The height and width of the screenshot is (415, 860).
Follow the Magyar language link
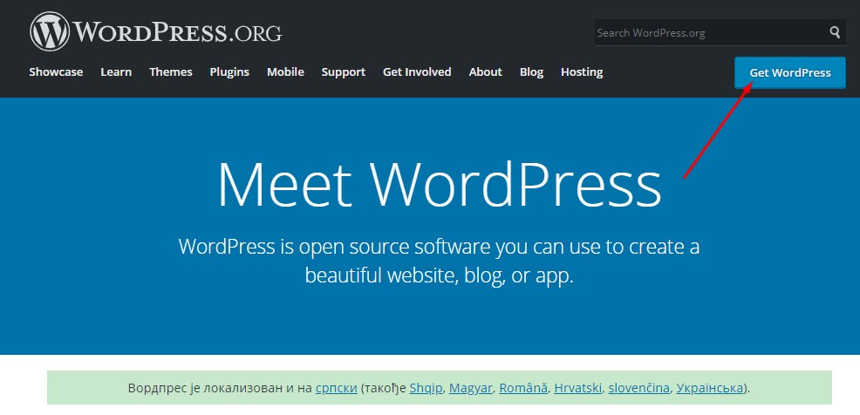(471, 388)
